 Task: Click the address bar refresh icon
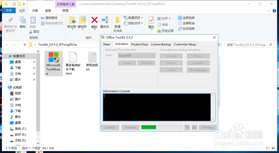(219, 45)
